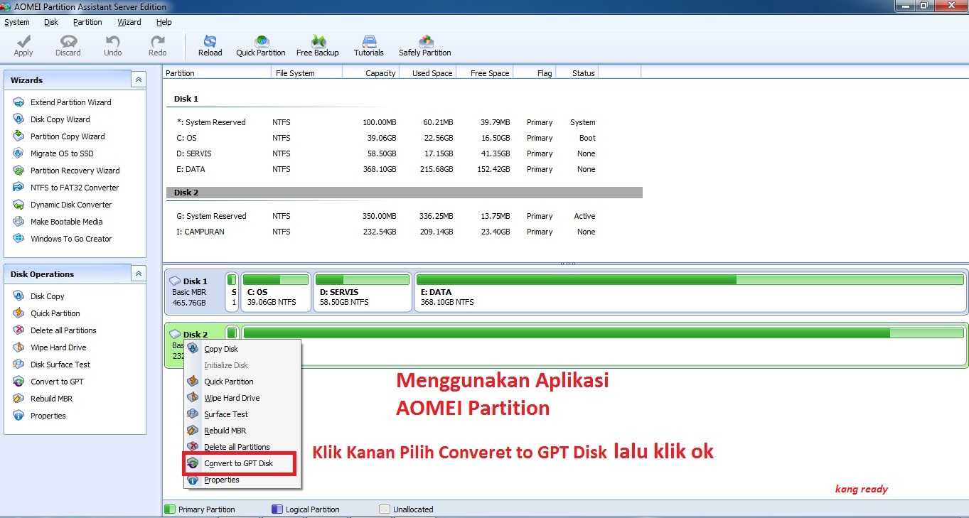Select D: SERVIS block in disk map
The image size is (969, 518).
[x=363, y=291]
